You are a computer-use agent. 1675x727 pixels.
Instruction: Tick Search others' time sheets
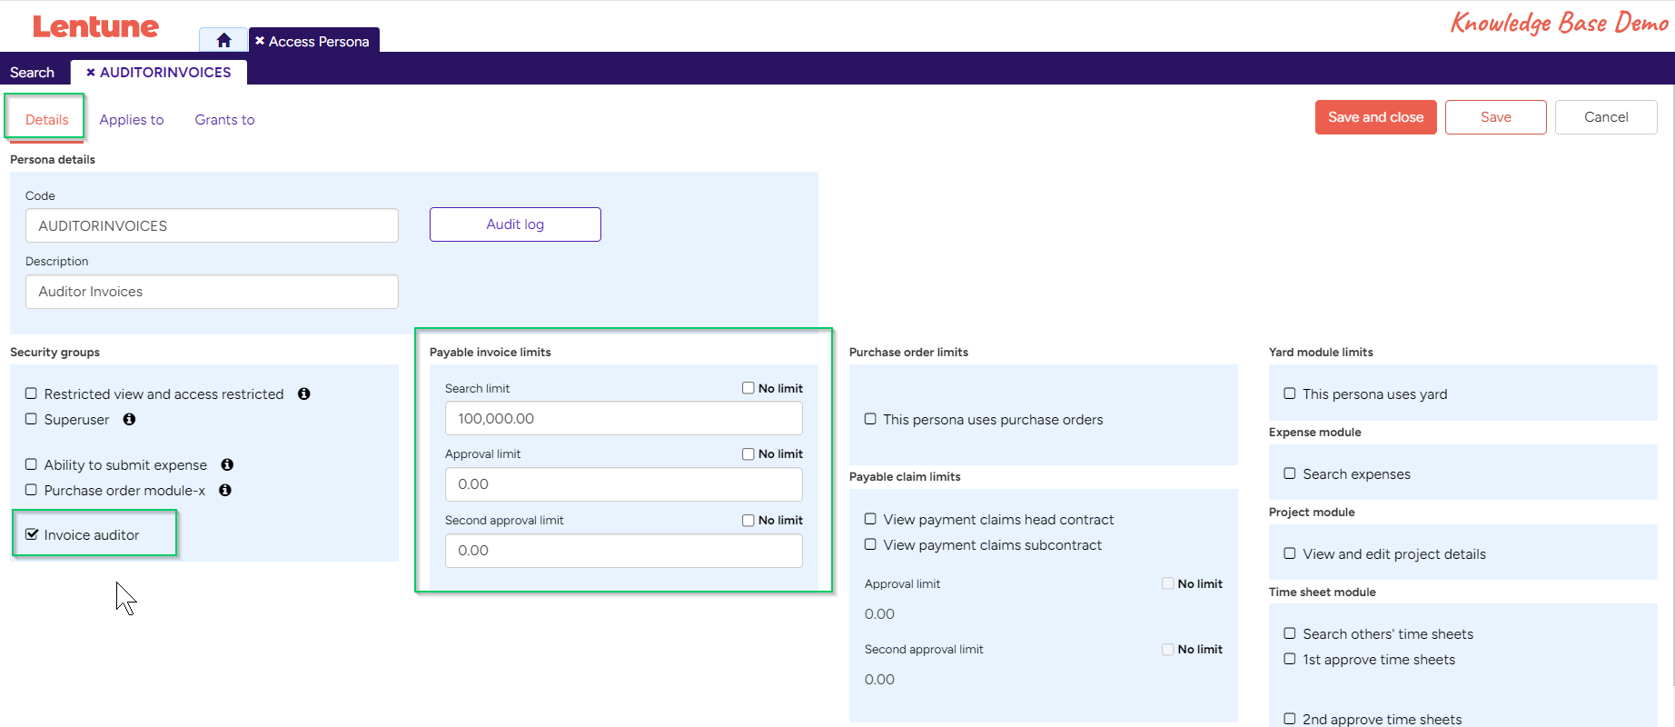(1290, 633)
